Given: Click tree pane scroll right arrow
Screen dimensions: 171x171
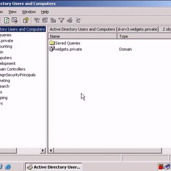Looking at the screenshot, I should pos(43,150).
